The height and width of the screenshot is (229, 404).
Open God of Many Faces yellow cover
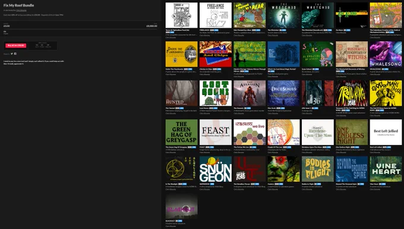386,93
